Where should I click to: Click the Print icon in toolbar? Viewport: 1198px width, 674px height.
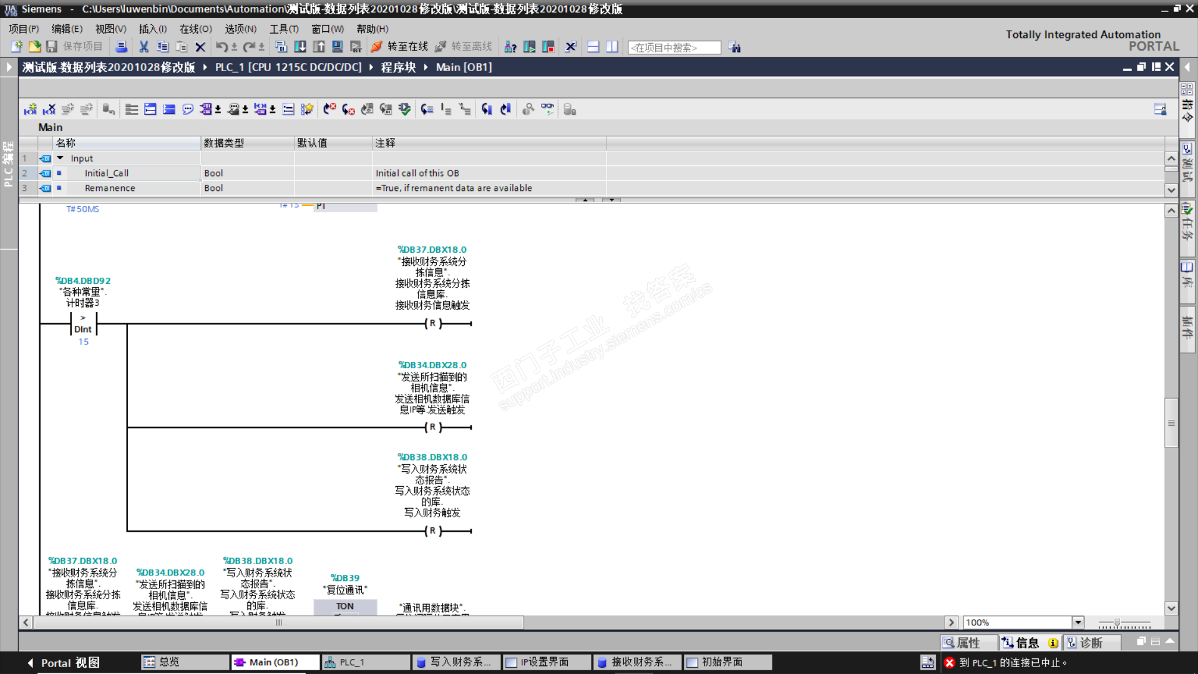coord(122,47)
